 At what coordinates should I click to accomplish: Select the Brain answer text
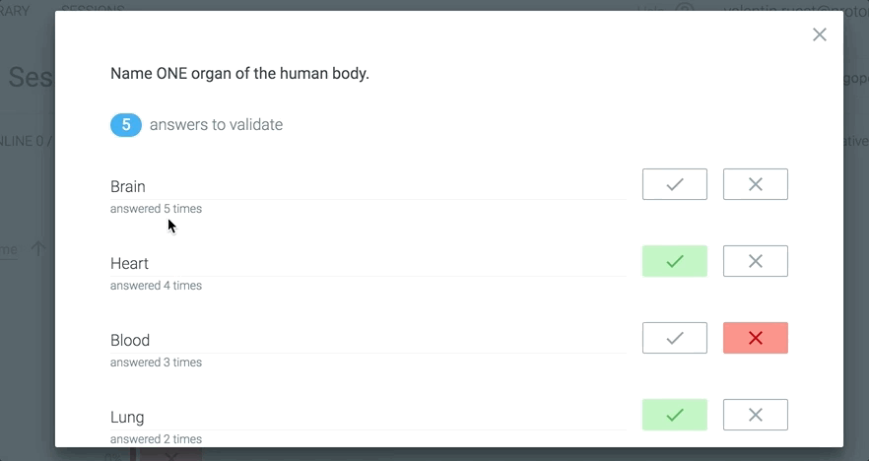coord(128,187)
